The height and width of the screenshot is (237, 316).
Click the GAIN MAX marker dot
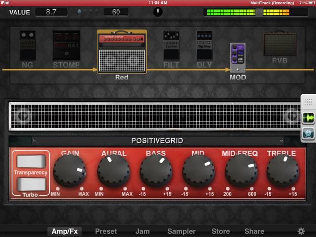pos(82,189)
